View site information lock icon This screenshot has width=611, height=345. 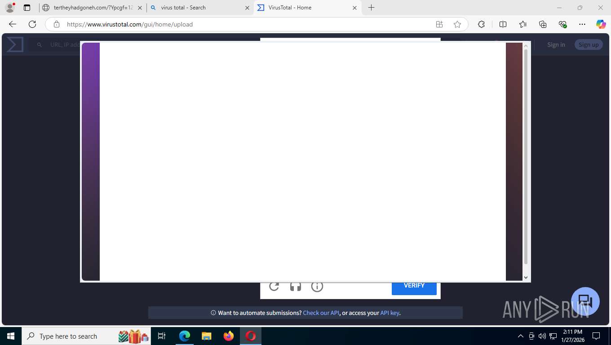coord(57,24)
